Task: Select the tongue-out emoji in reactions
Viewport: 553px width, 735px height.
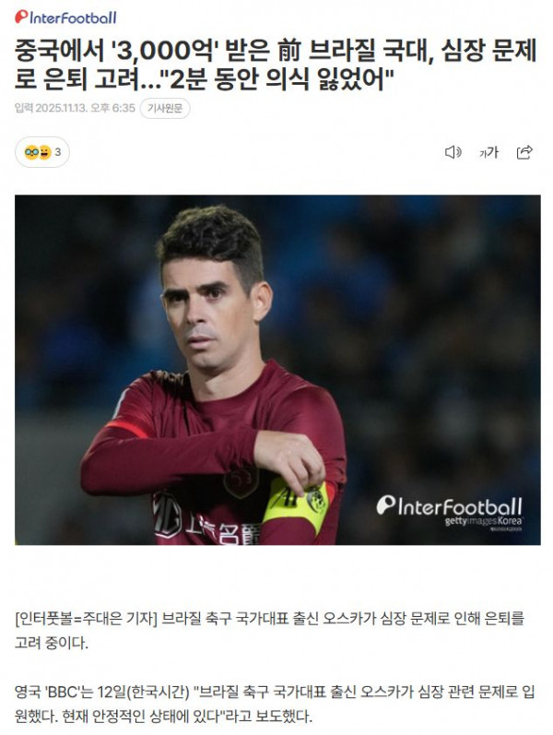Action: [x=44, y=152]
